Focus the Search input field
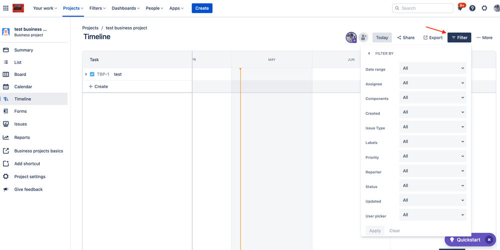500x250 pixels. [x=422, y=8]
